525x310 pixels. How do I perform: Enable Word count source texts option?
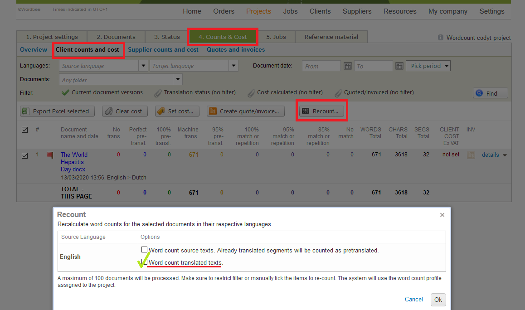144,250
